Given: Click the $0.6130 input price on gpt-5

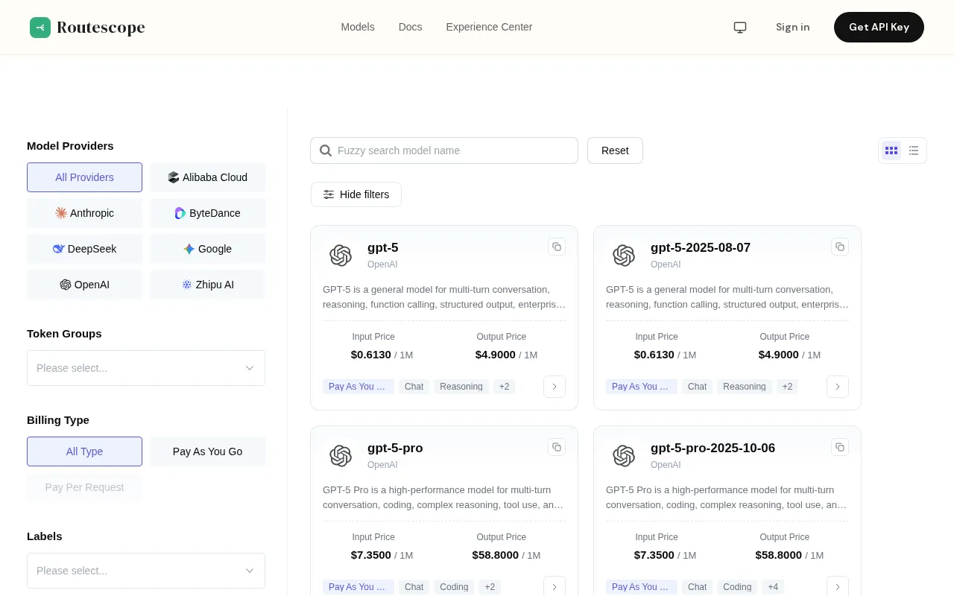Looking at the screenshot, I should click(371, 355).
